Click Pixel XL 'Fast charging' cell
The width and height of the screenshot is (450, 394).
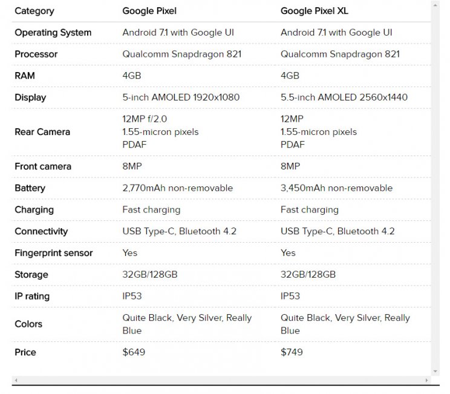310,209
